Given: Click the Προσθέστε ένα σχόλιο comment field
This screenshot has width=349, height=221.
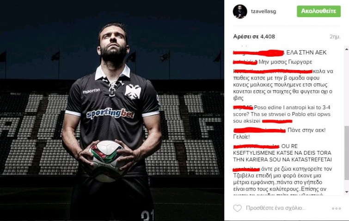Looking at the screenshot, I should coord(276,208).
